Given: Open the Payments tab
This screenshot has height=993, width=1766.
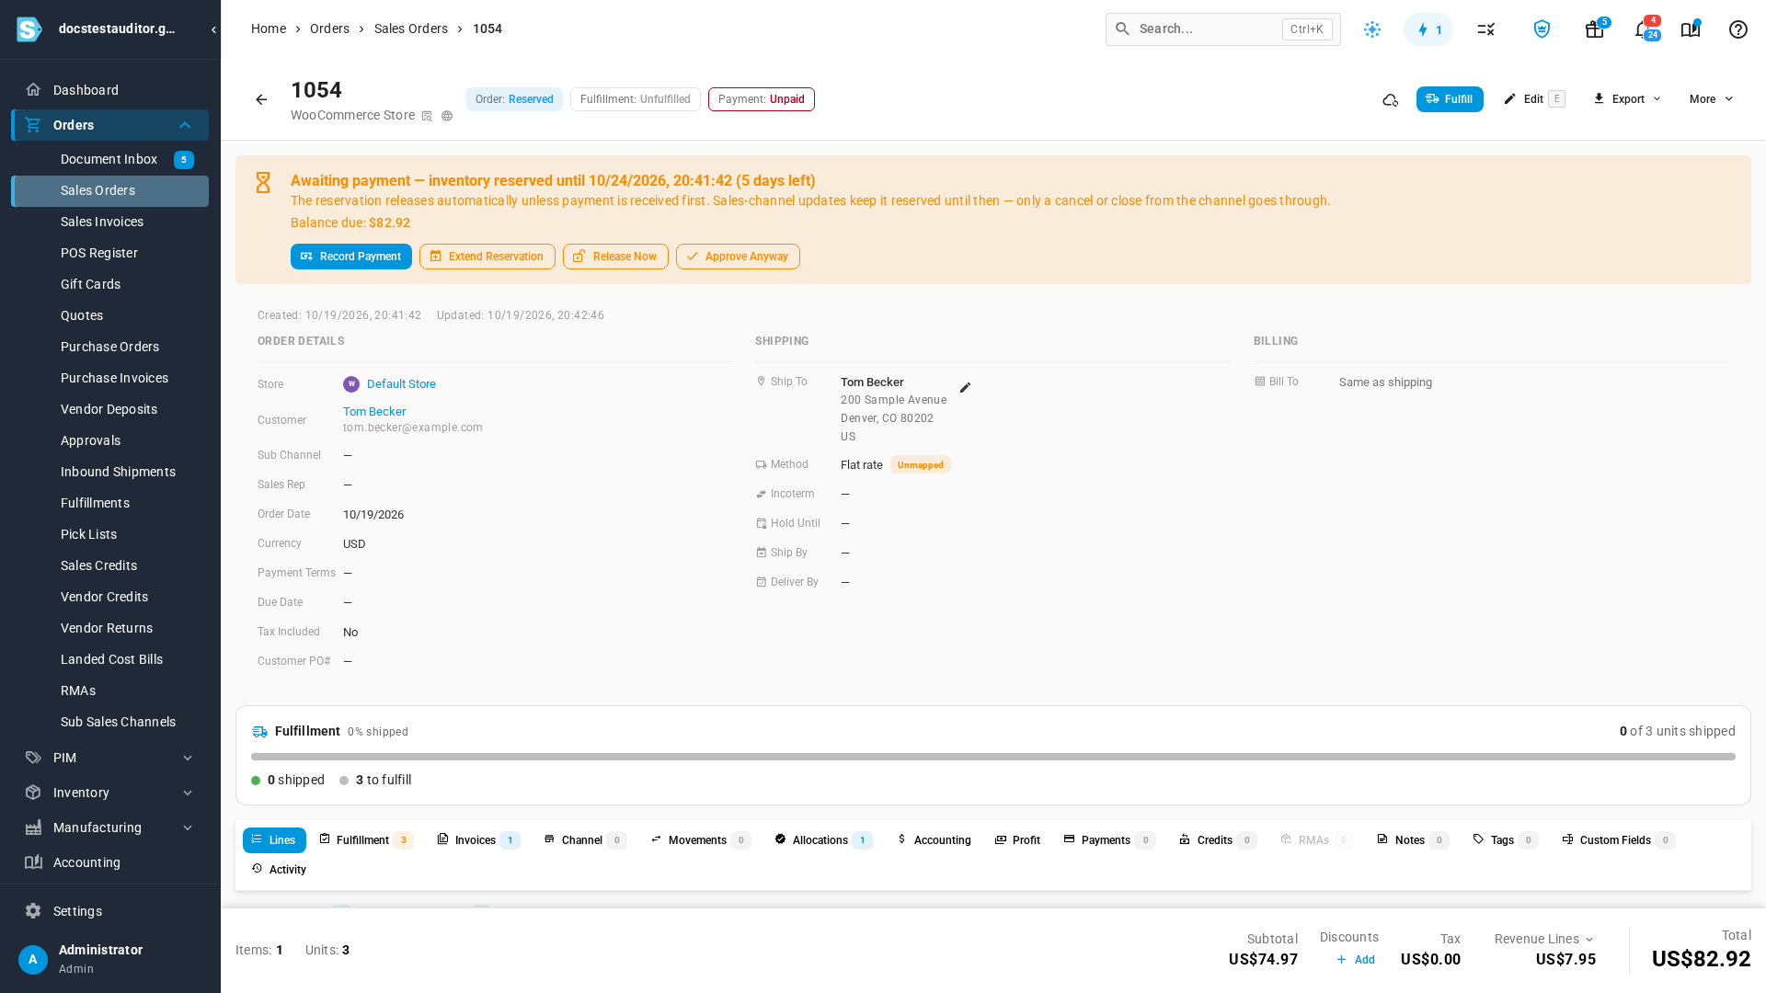Looking at the screenshot, I should pos(1109,840).
